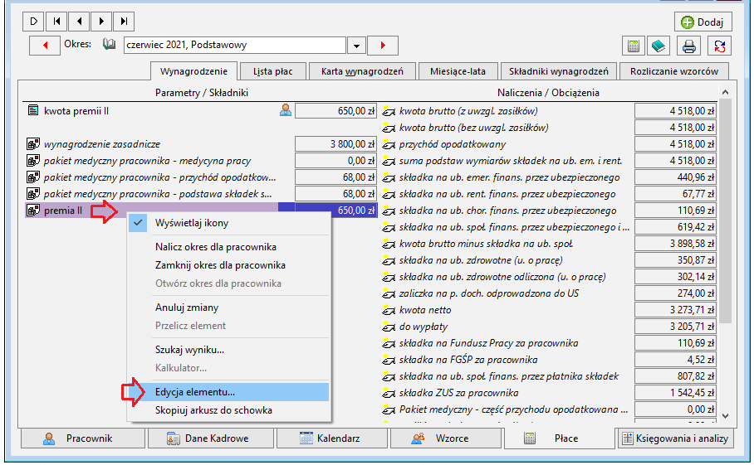754x465 pixels.
Task: Switch to Wynagrodzenie tab
Action: pyautogui.click(x=193, y=71)
